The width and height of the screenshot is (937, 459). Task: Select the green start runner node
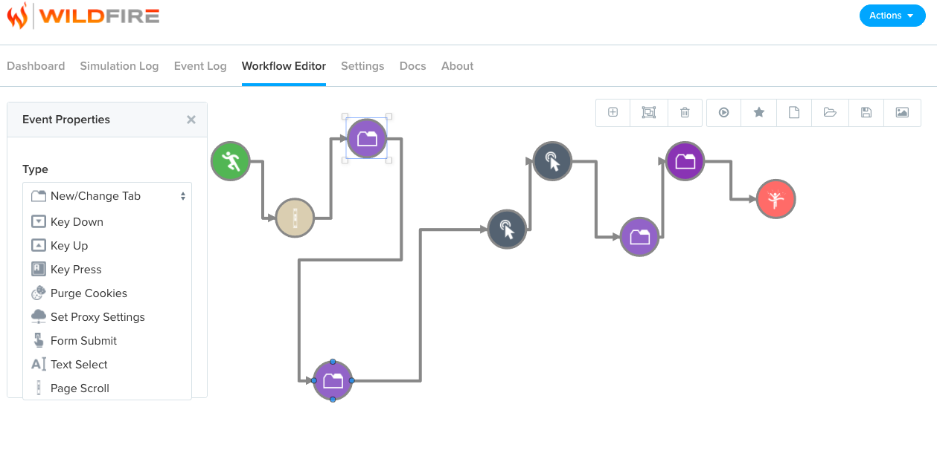(231, 161)
